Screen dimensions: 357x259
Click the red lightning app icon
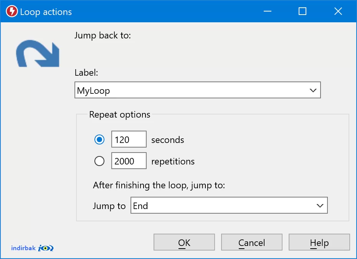(x=12, y=12)
